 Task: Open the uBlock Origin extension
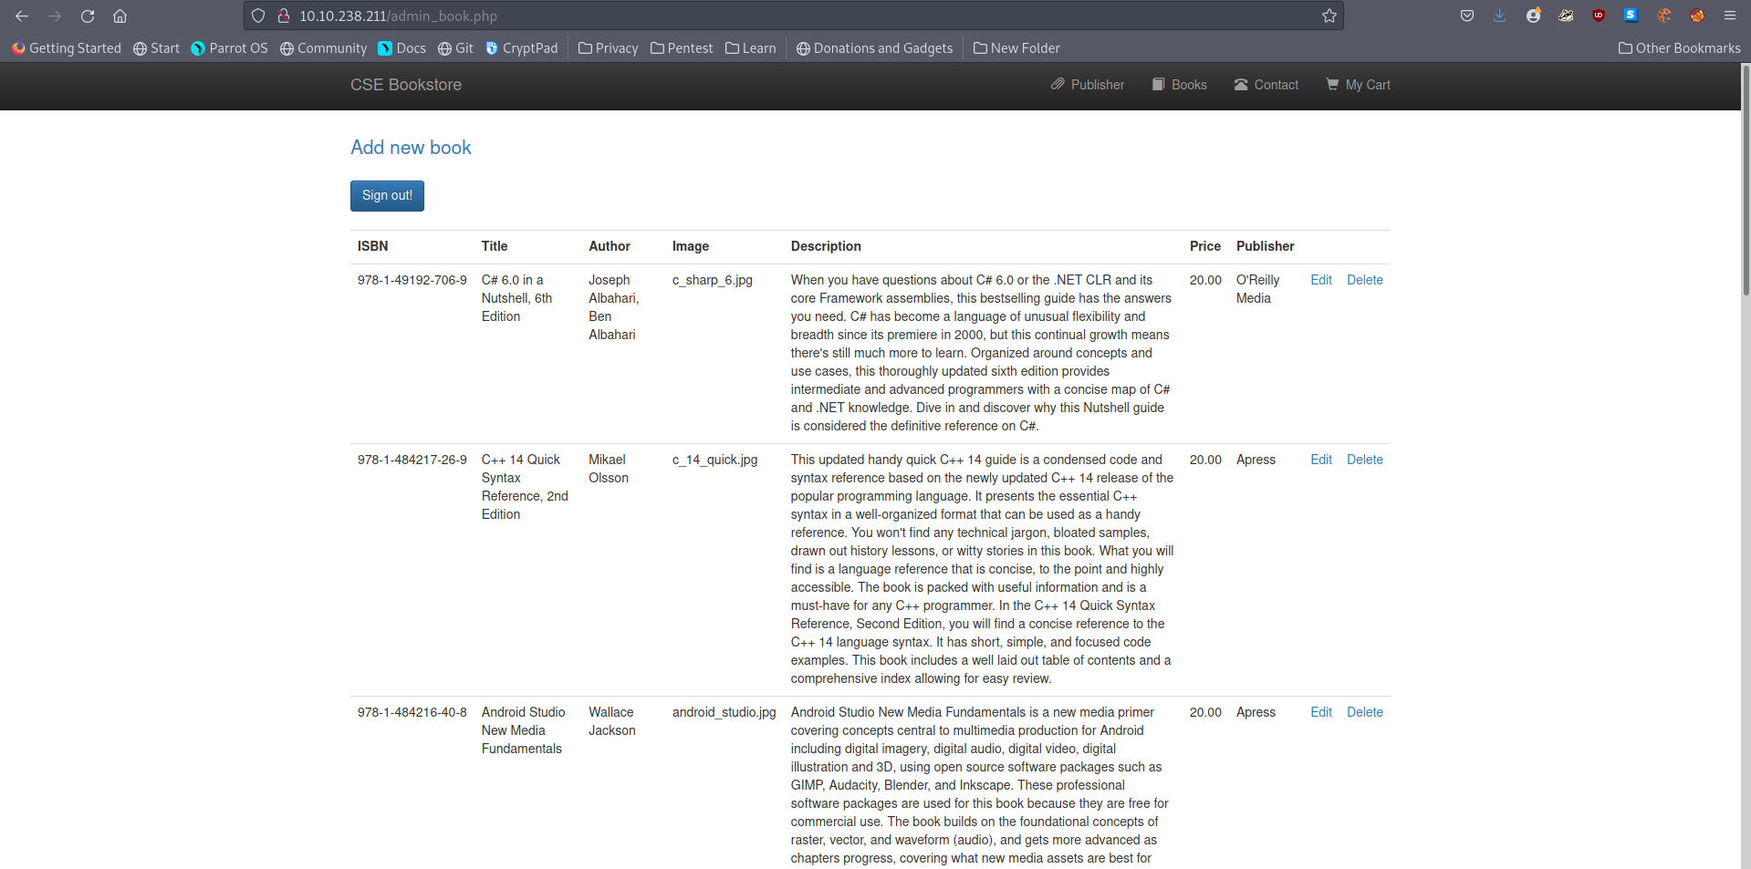coord(1598,16)
